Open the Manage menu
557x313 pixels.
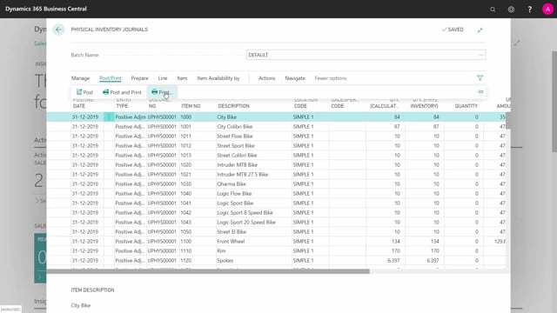click(x=81, y=78)
